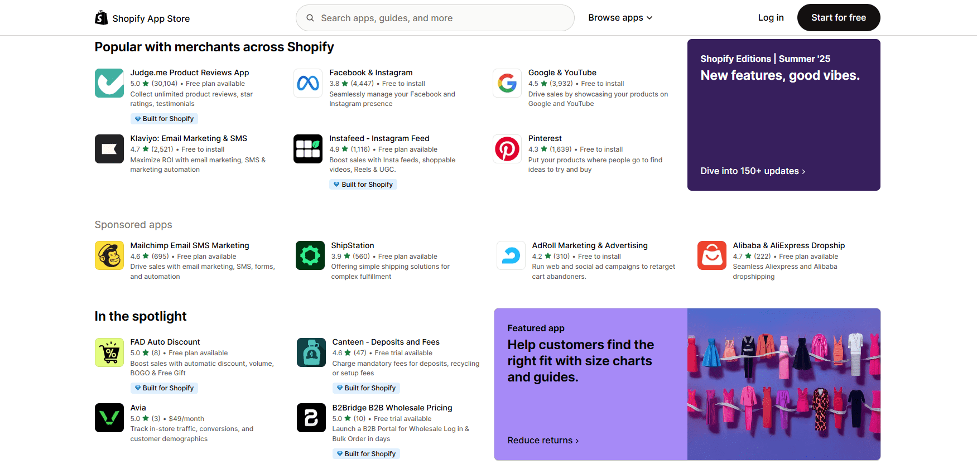
Task: Select the Klaviyo app icon
Action: 109,149
